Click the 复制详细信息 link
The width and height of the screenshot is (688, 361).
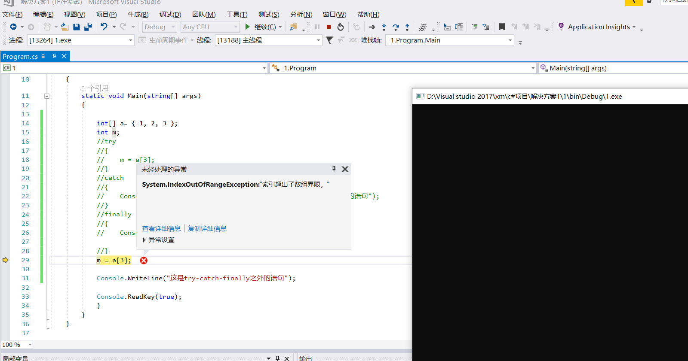point(207,229)
